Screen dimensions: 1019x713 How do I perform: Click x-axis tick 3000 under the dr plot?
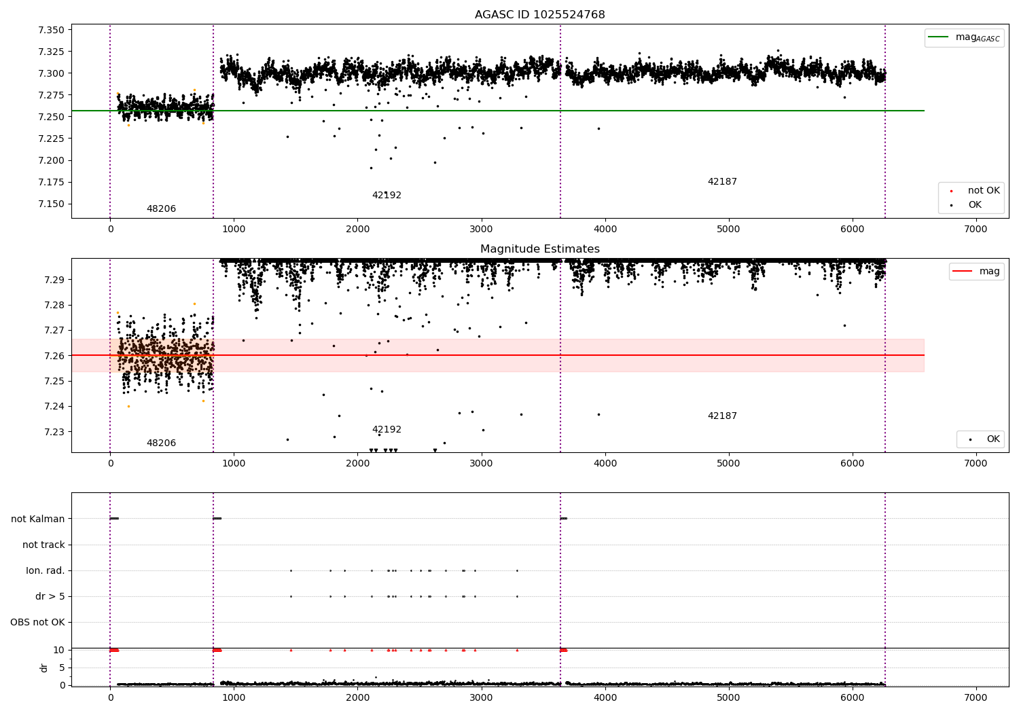point(482,698)
